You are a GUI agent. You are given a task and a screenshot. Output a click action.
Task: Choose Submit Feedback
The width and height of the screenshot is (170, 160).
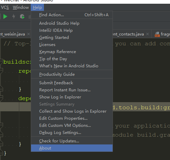(x=72, y=83)
